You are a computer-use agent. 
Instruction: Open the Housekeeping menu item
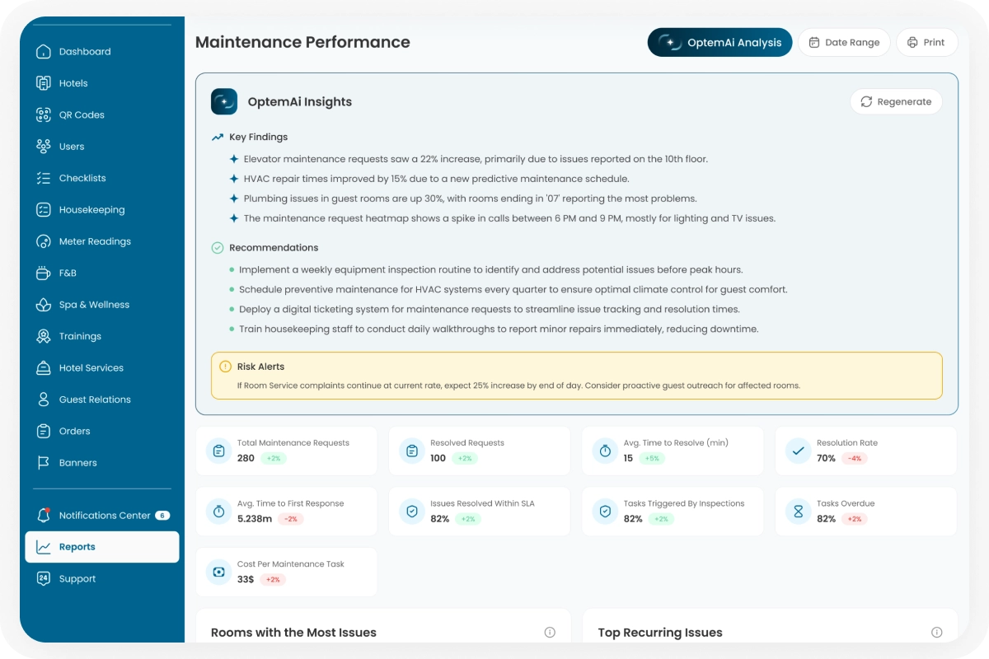pos(91,210)
